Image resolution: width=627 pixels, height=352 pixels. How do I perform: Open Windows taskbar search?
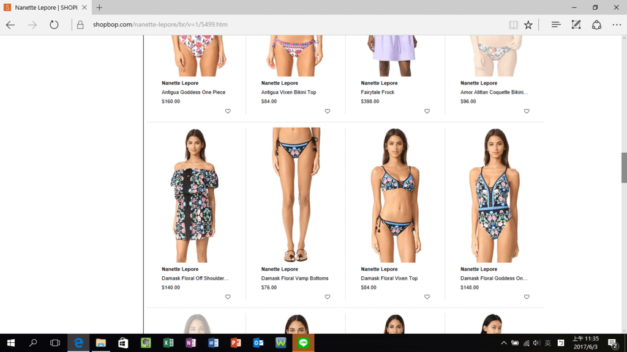[33, 343]
